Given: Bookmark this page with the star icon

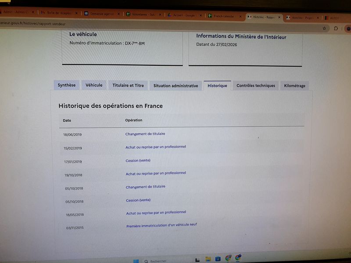Looking at the screenshot, I should pos(324,28).
